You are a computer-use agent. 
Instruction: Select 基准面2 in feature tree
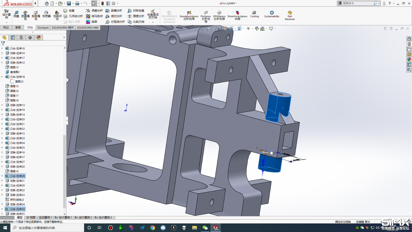(13, 72)
